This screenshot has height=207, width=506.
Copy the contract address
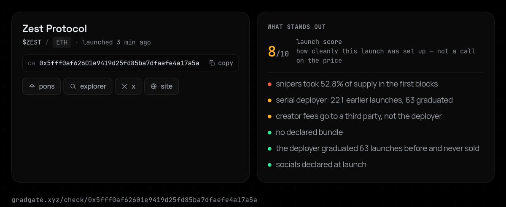click(x=221, y=63)
